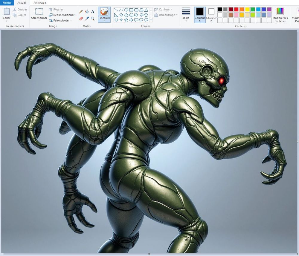Image resolution: width=299 pixels, height=256 pixels.
Task: Choose the polygon shape
Action: [141, 10]
